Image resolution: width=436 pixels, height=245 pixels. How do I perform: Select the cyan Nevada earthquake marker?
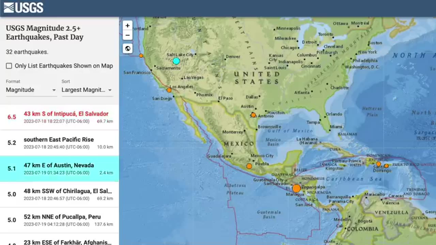[176, 61]
